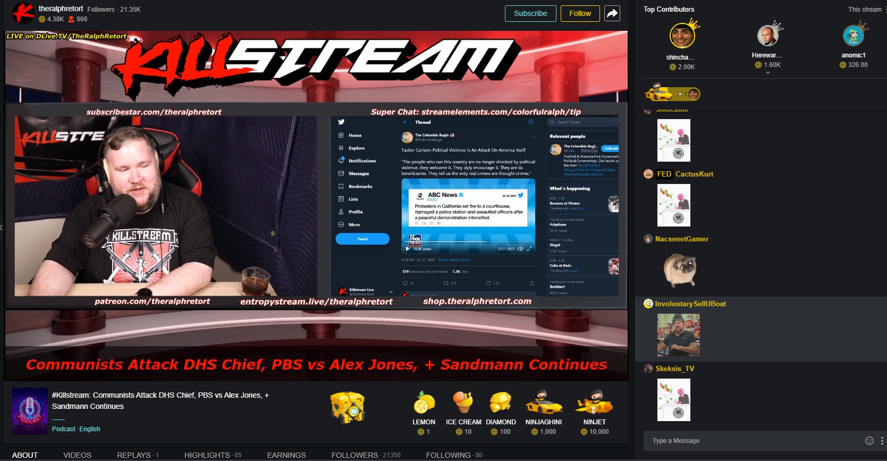Expand top contributors list arrow
The width and height of the screenshot is (887, 461).
767,73
